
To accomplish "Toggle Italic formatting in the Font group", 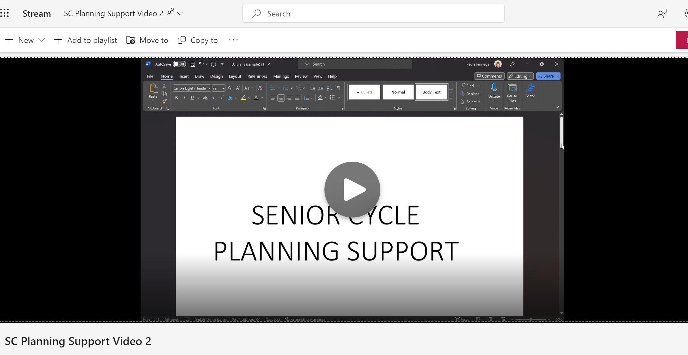I will 184,98.
